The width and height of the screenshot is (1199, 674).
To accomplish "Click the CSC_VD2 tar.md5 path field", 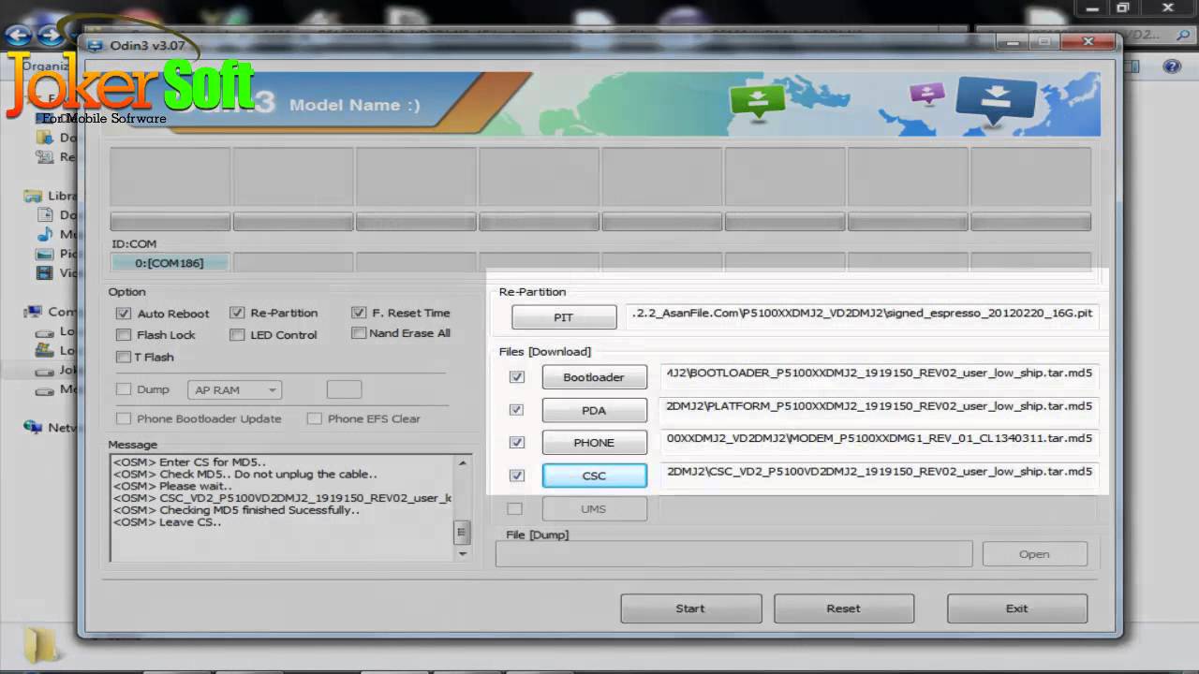I will (x=878, y=472).
